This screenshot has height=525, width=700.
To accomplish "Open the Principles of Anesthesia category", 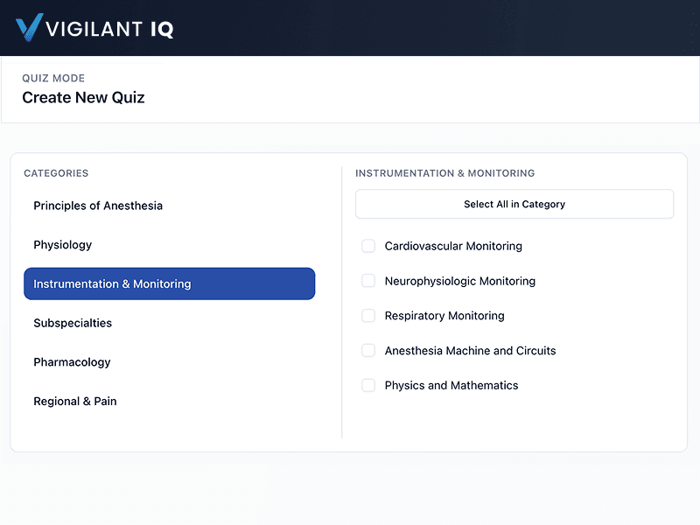I will (x=98, y=206).
